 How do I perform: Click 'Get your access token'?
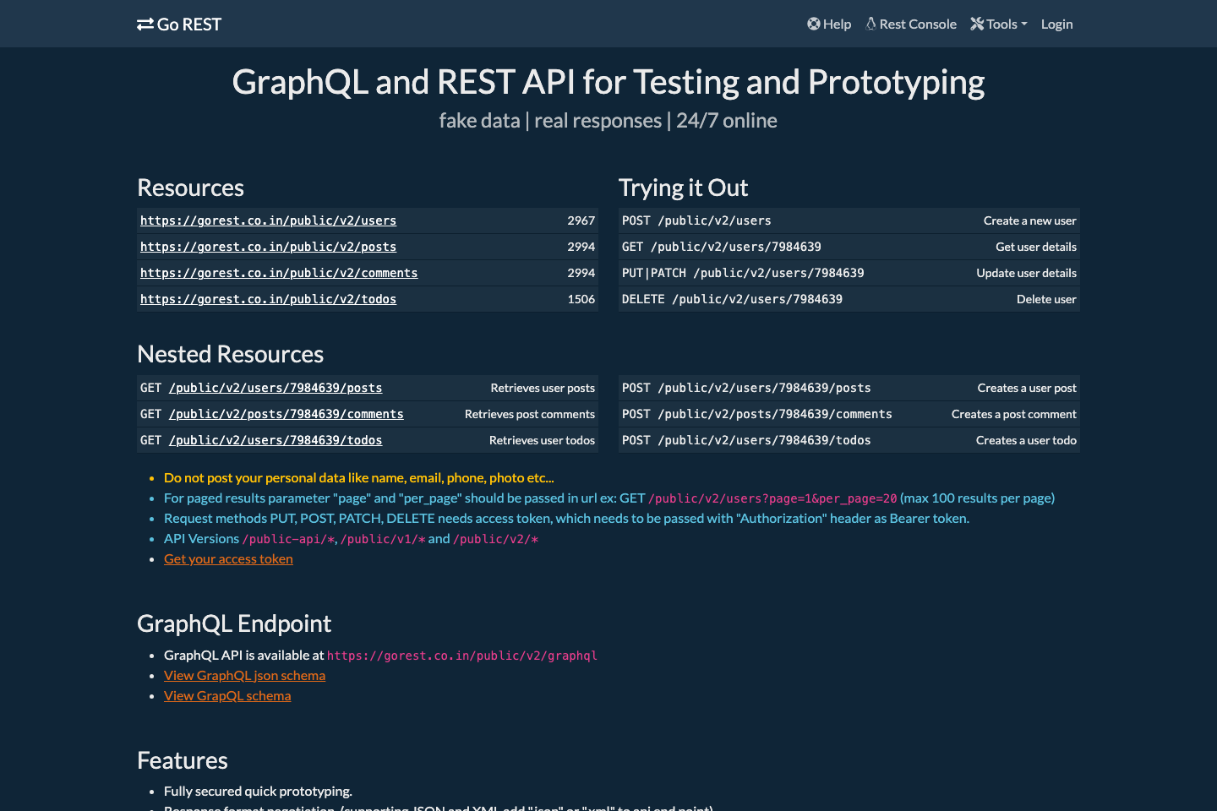point(228,558)
